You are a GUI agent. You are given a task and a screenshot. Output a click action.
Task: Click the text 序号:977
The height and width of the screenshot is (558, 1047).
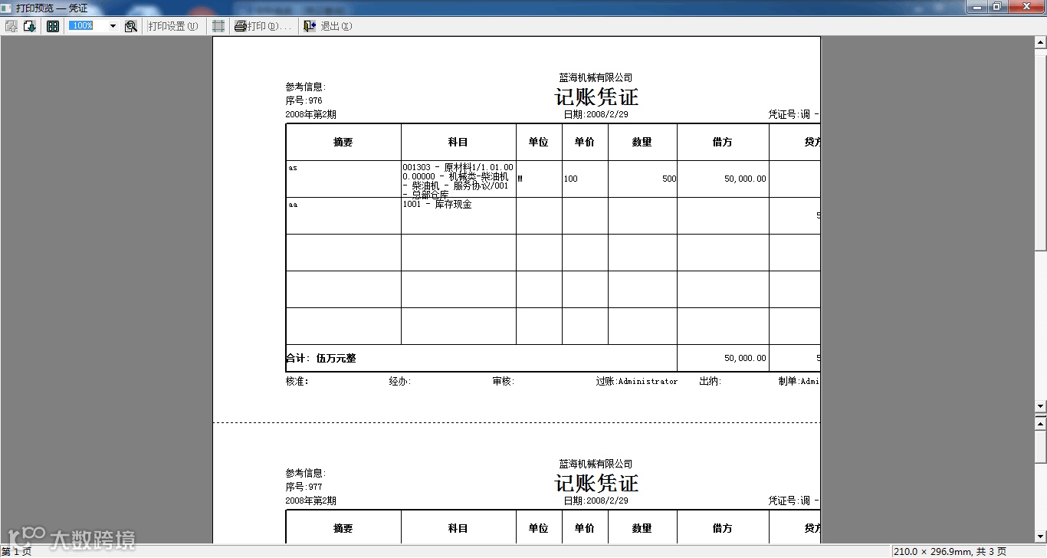point(304,487)
